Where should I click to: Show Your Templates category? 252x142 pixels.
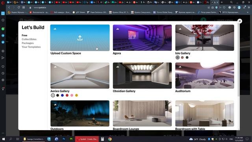(31, 47)
